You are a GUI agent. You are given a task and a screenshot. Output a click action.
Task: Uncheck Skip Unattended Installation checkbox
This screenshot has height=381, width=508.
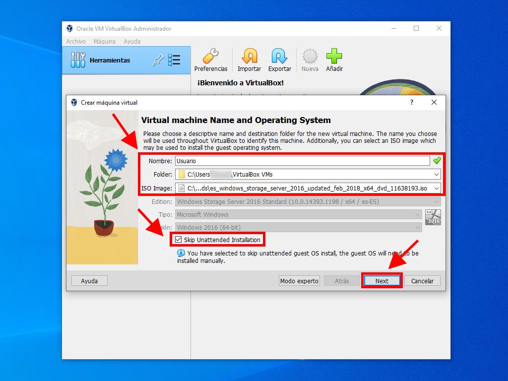(179, 240)
